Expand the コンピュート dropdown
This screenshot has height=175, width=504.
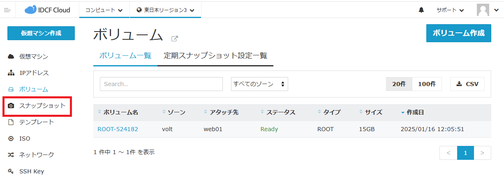pos(104,10)
